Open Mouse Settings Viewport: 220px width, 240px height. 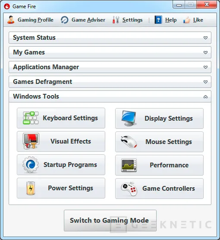(159, 142)
